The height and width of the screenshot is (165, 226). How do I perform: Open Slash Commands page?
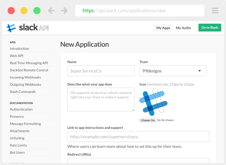[x=23, y=92]
